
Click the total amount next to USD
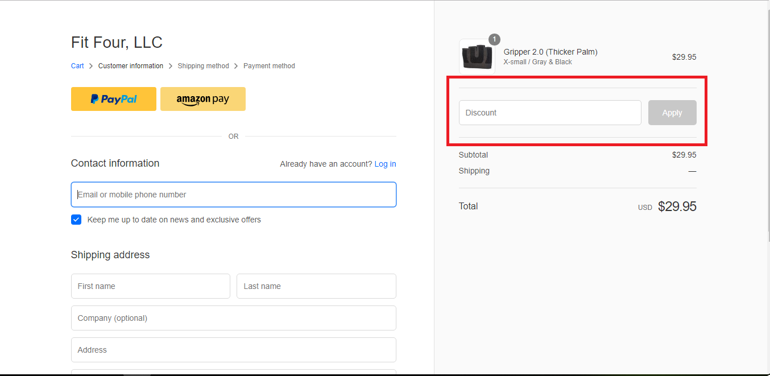pos(677,206)
